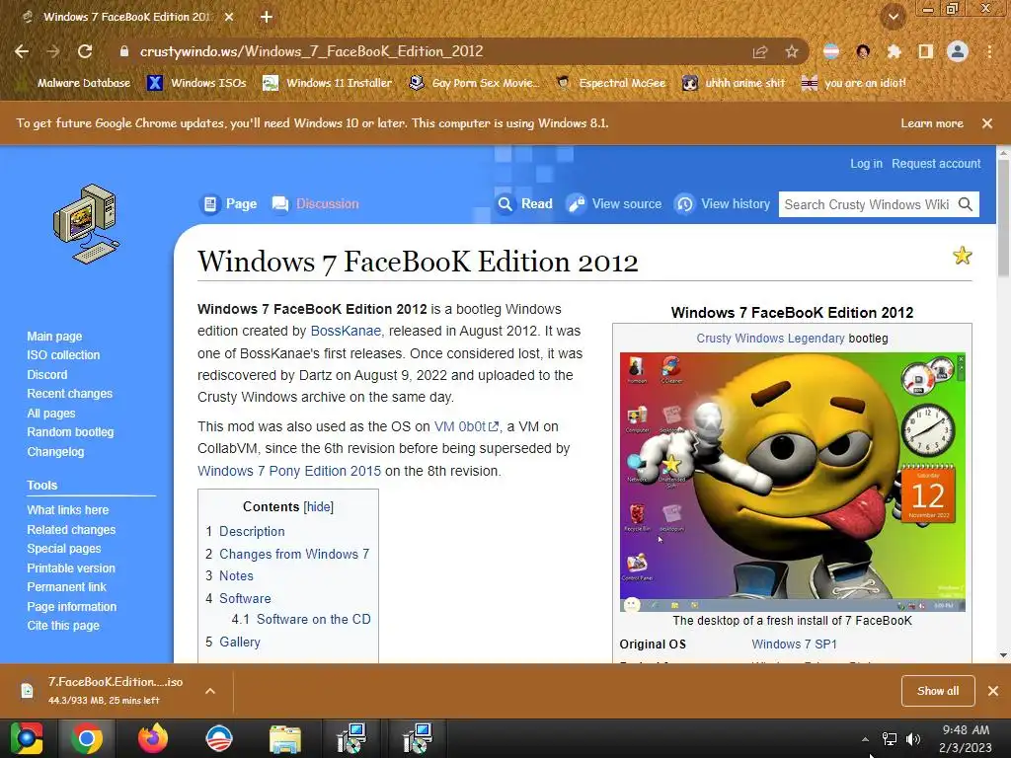
Task: Open the Extensions puzzle-piece icon
Action: 894,51
